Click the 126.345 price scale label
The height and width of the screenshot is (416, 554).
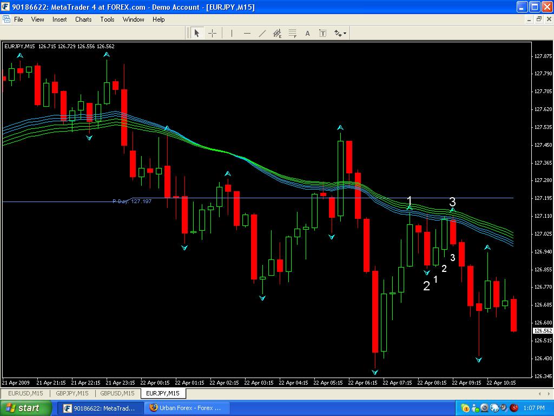(543, 376)
